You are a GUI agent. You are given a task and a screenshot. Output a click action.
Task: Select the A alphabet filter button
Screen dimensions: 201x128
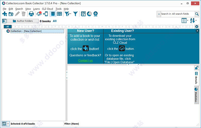pyautogui.click(x=22, y=26)
